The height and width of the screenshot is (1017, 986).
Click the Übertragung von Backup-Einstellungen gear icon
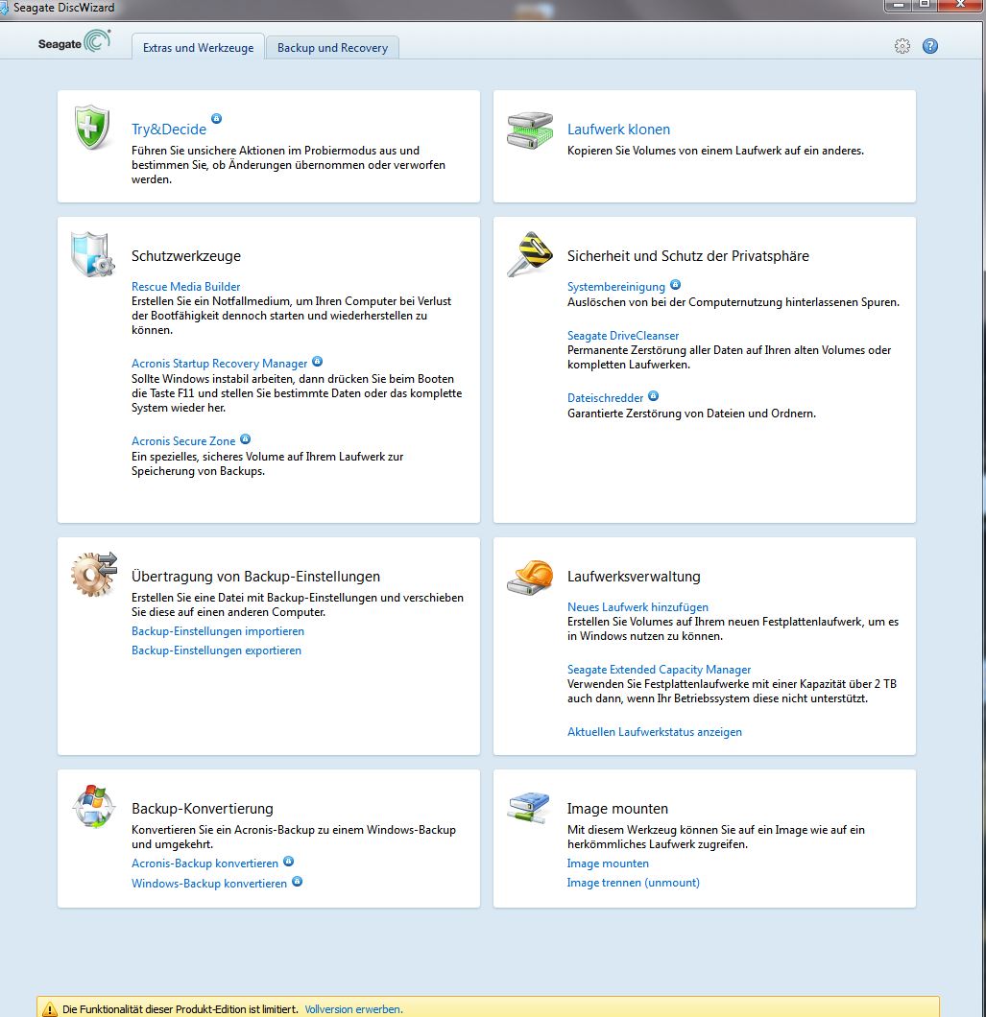pos(94,574)
